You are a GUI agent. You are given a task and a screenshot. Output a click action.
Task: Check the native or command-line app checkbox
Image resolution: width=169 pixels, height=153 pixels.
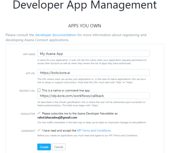[39, 90]
